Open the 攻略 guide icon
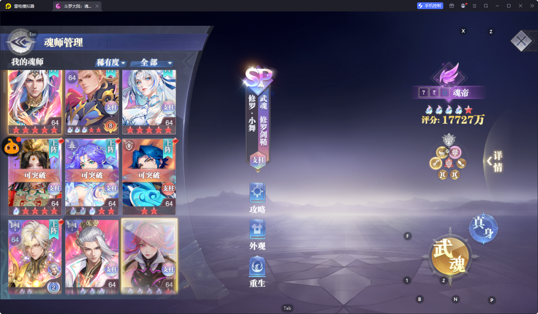The height and width of the screenshot is (314, 538). [258, 198]
